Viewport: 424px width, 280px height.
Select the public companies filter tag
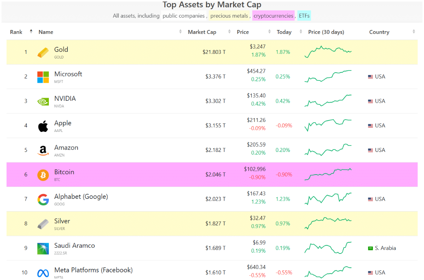[184, 16]
